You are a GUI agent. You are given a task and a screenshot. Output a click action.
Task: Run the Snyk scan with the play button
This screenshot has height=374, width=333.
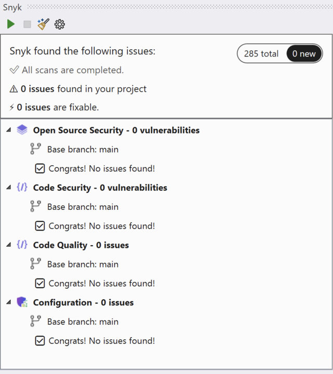click(11, 24)
